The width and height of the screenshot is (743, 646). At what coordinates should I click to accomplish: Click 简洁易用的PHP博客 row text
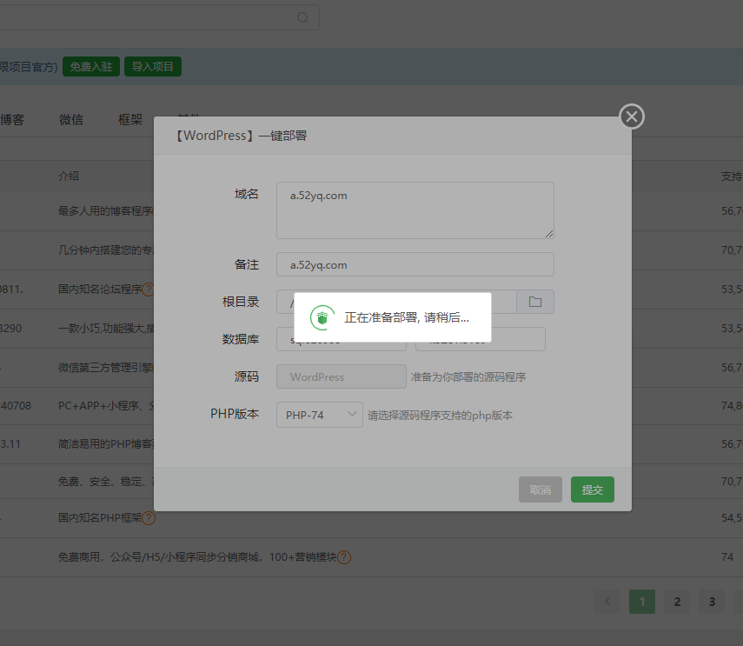click(x=106, y=444)
